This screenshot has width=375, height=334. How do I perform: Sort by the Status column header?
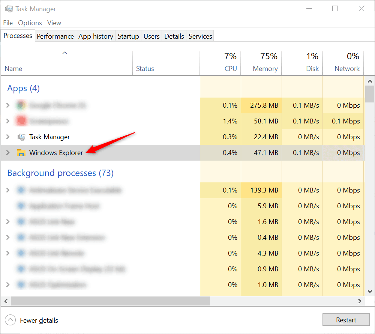pyautogui.click(x=166, y=63)
